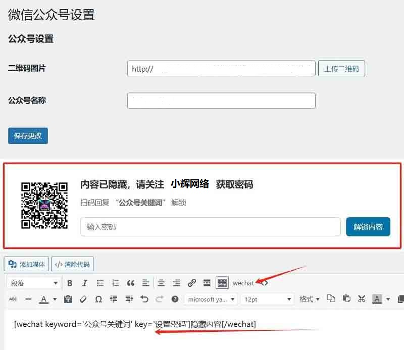404x350 pixels.
Task: Click the QR code image
Action: (44, 206)
